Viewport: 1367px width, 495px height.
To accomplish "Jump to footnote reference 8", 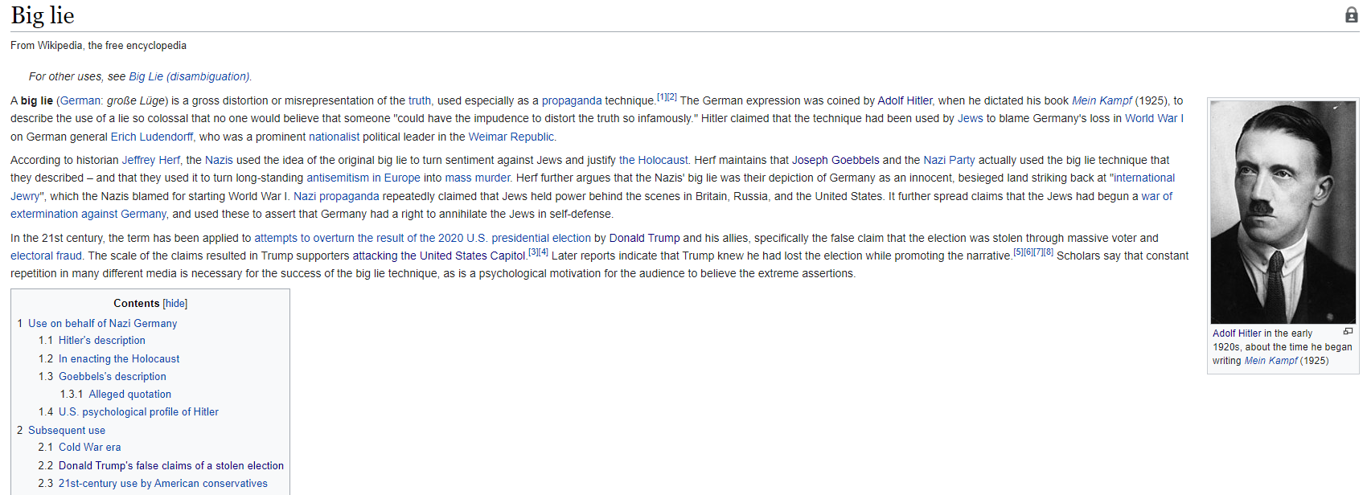I will tap(1049, 252).
